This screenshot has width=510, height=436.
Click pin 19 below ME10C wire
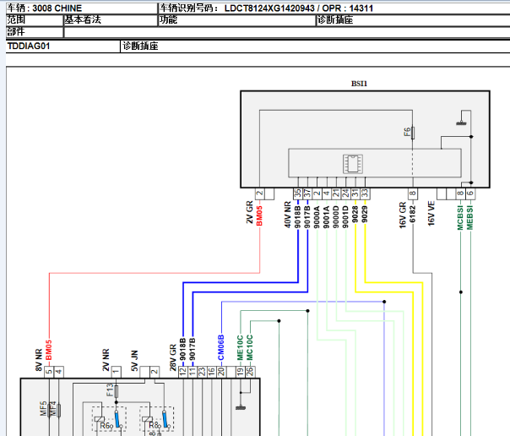coord(240,372)
